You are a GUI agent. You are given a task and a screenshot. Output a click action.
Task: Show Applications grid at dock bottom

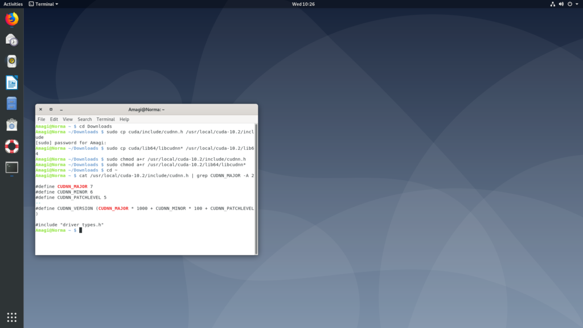(12, 317)
